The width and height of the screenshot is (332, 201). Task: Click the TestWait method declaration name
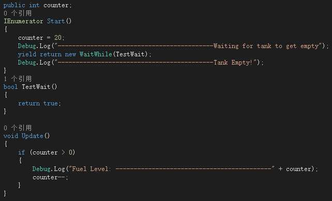click(x=36, y=87)
